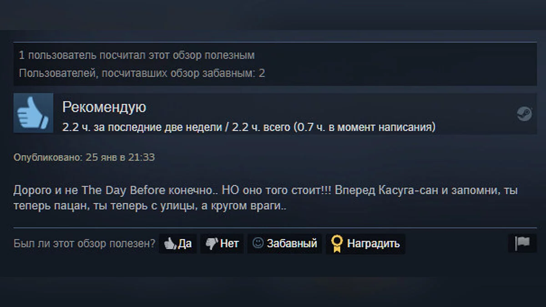Rate the review funny via the Забавный label
This screenshot has width=546, height=307.
click(x=292, y=244)
